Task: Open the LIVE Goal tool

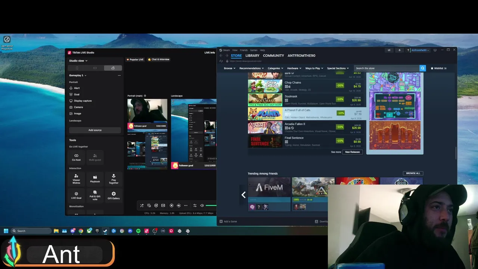Action: [x=76, y=195]
